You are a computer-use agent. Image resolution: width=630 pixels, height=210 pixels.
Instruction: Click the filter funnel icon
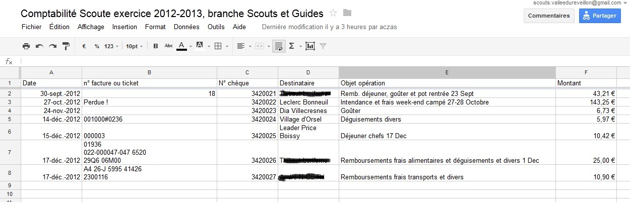[x=323, y=46]
